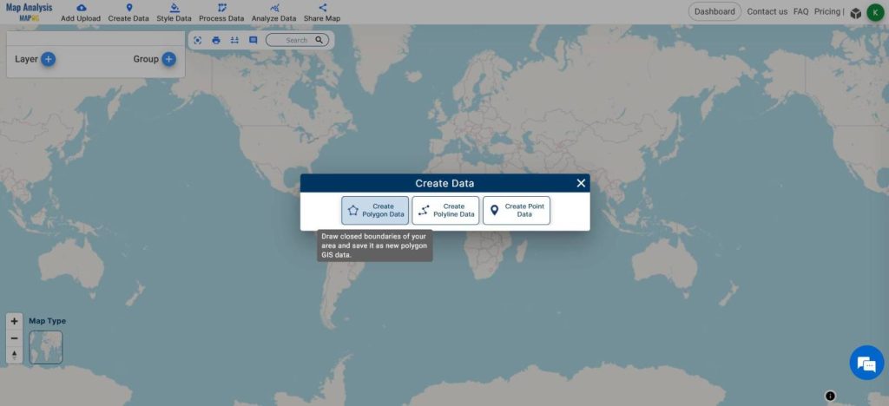Add a new Group with plus button
The width and height of the screenshot is (889, 406).
pyautogui.click(x=169, y=59)
